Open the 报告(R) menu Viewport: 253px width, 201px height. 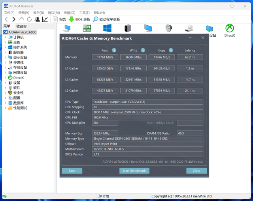click(39, 13)
